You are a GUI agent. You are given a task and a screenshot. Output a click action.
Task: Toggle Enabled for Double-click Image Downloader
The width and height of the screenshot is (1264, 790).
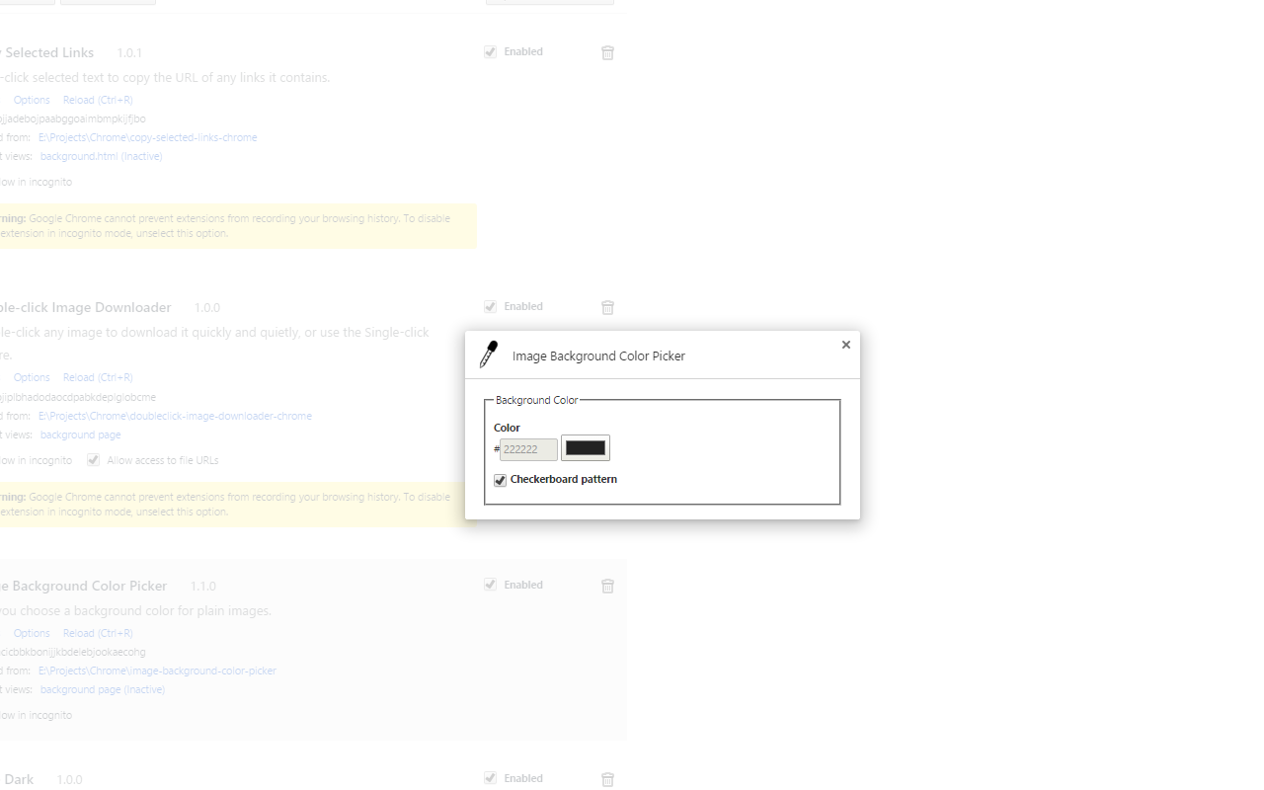pos(490,307)
